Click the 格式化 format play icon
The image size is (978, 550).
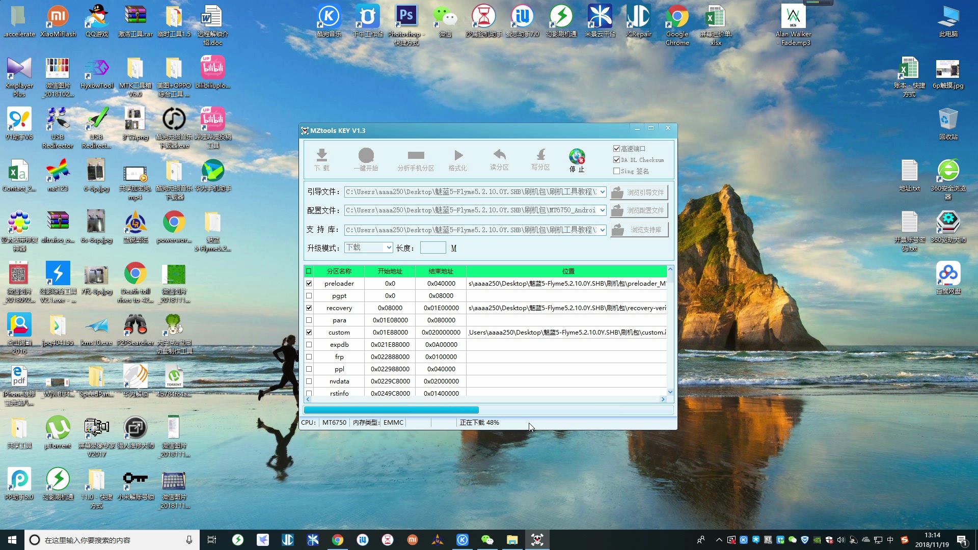click(457, 159)
